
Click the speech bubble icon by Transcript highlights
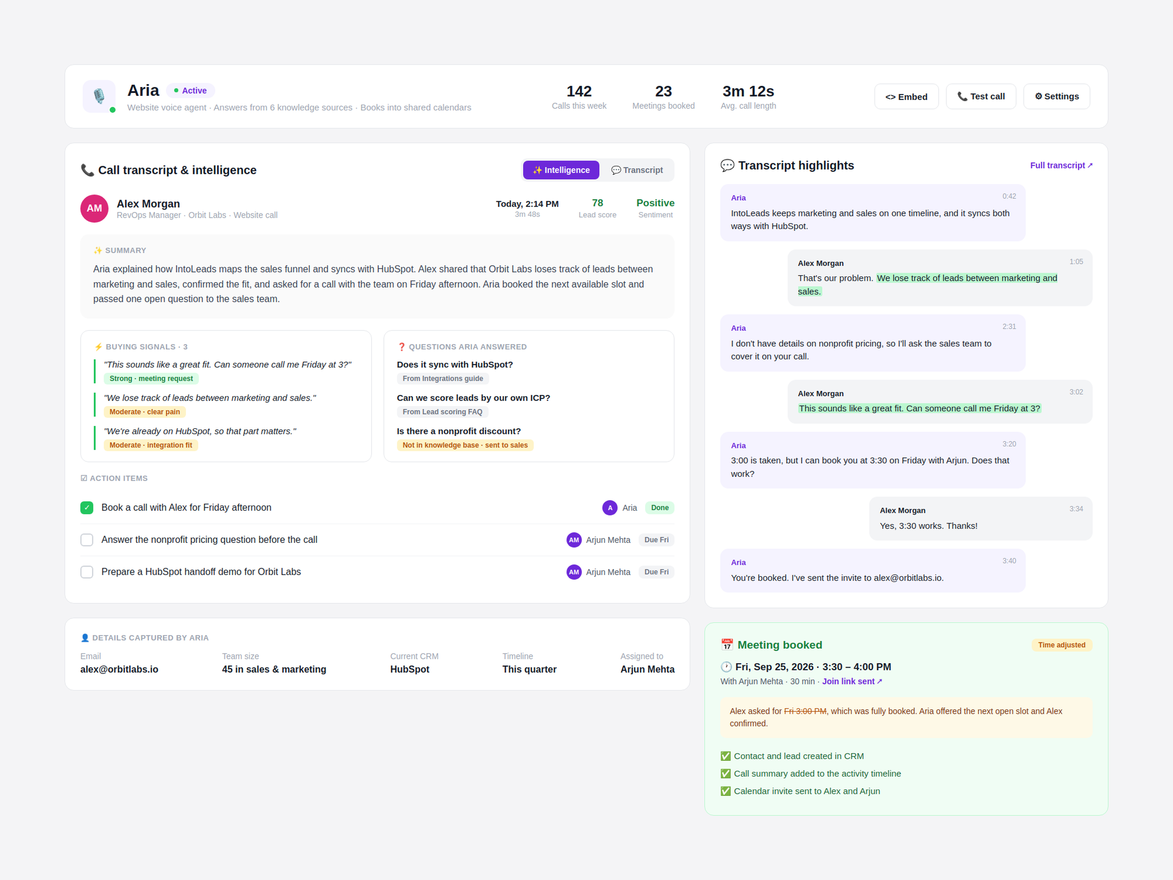727,166
